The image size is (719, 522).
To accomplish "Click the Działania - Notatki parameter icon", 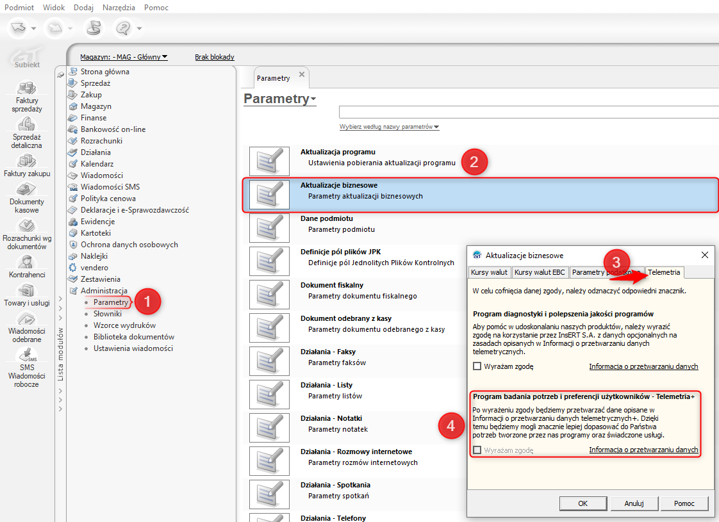I will 269,428.
